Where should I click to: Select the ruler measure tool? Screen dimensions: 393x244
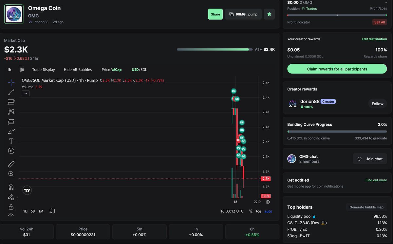click(11, 164)
